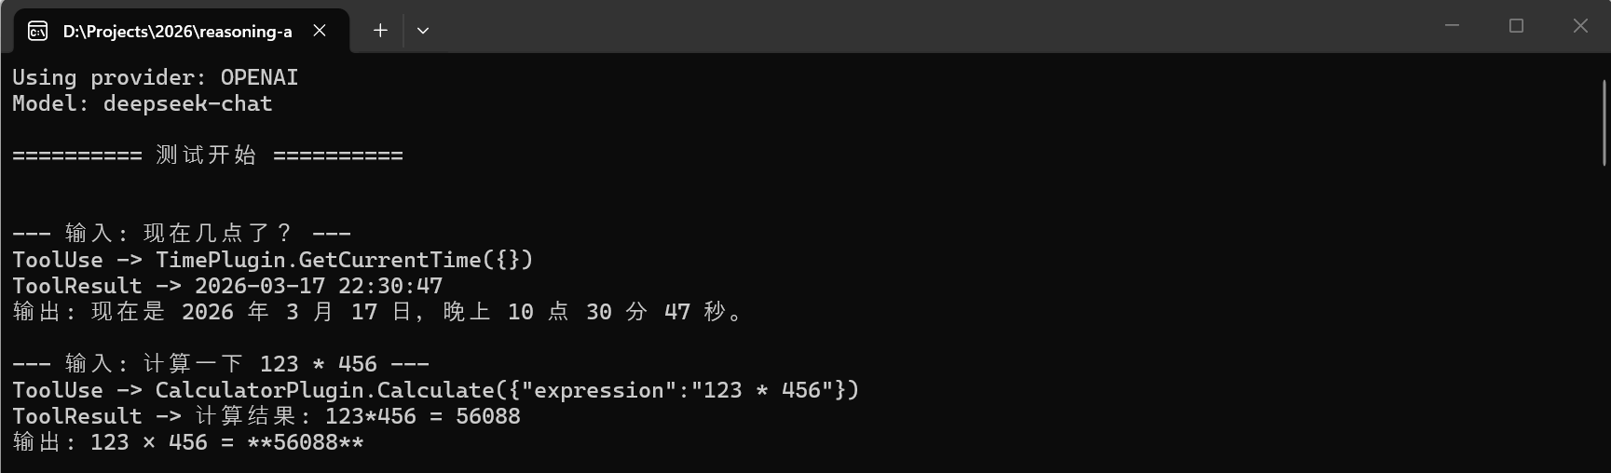Viewport: 1611px width, 473px height.
Task: Click the 2026-03-17 22:30:47 ToolResult line
Action: pos(227,286)
